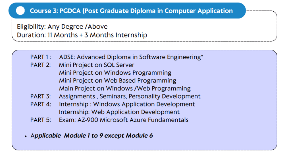
Task: Click the PART 3 label
Action: 40,96
